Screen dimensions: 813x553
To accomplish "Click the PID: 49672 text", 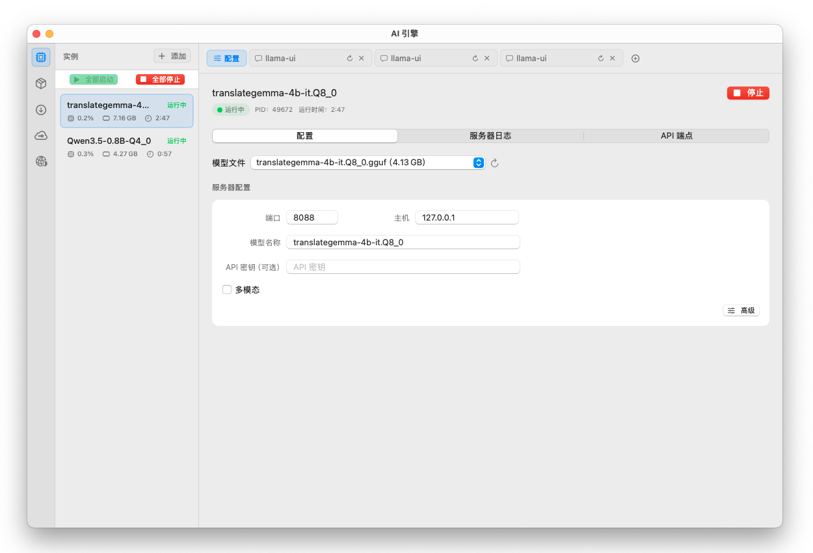I will pyautogui.click(x=274, y=110).
